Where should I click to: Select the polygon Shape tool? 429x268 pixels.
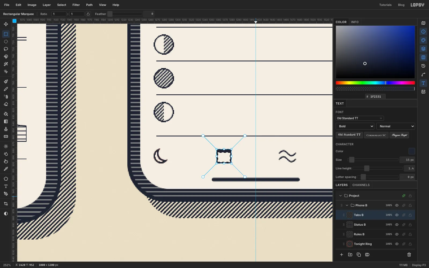pos(6,179)
